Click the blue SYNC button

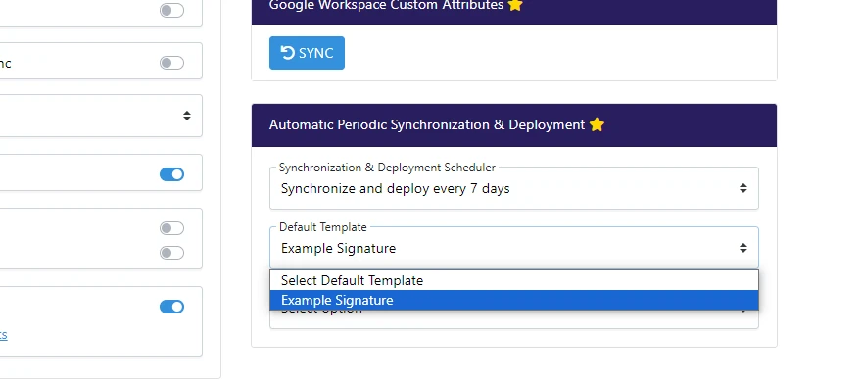[307, 53]
